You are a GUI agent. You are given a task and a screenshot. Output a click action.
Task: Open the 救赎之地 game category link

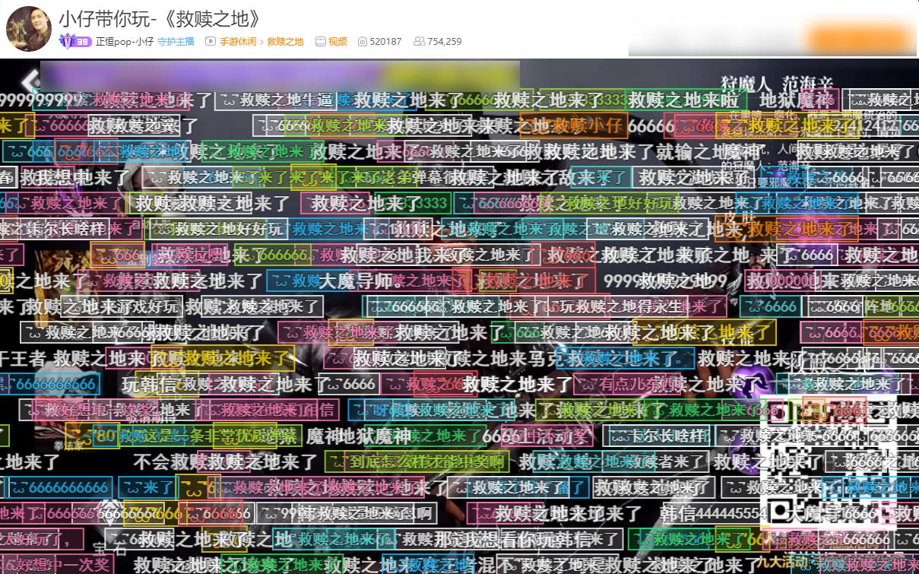pyautogui.click(x=285, y=42)
